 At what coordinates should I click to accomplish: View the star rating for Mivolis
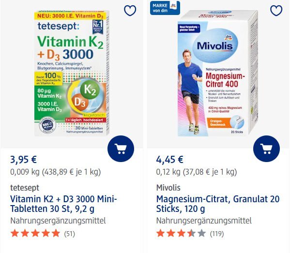181,234
